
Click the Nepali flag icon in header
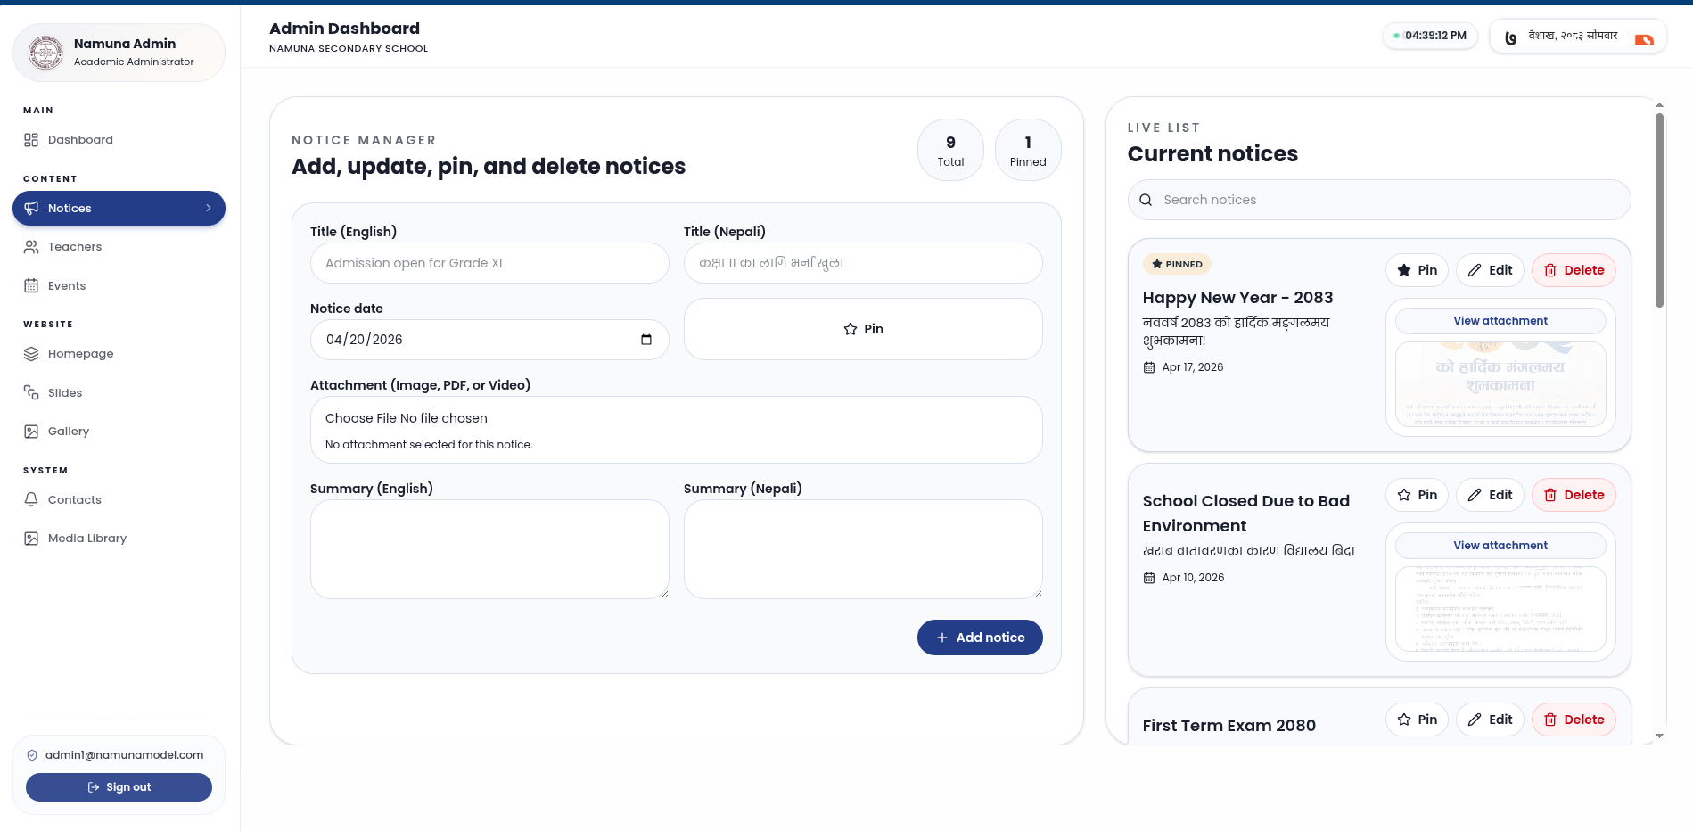pyautogui.click(x=1644, y=38)
